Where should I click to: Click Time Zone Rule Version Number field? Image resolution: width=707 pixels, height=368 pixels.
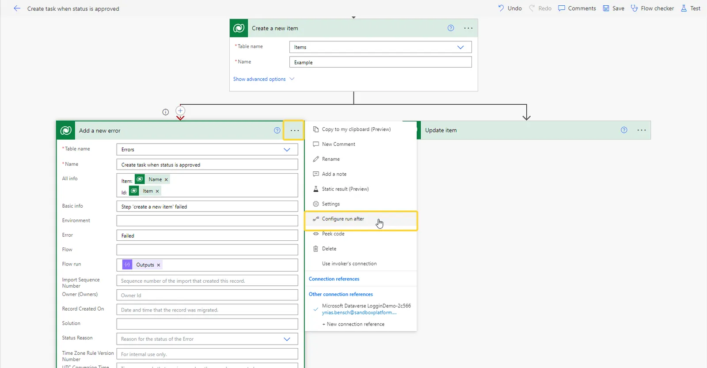tap(207, 354)
